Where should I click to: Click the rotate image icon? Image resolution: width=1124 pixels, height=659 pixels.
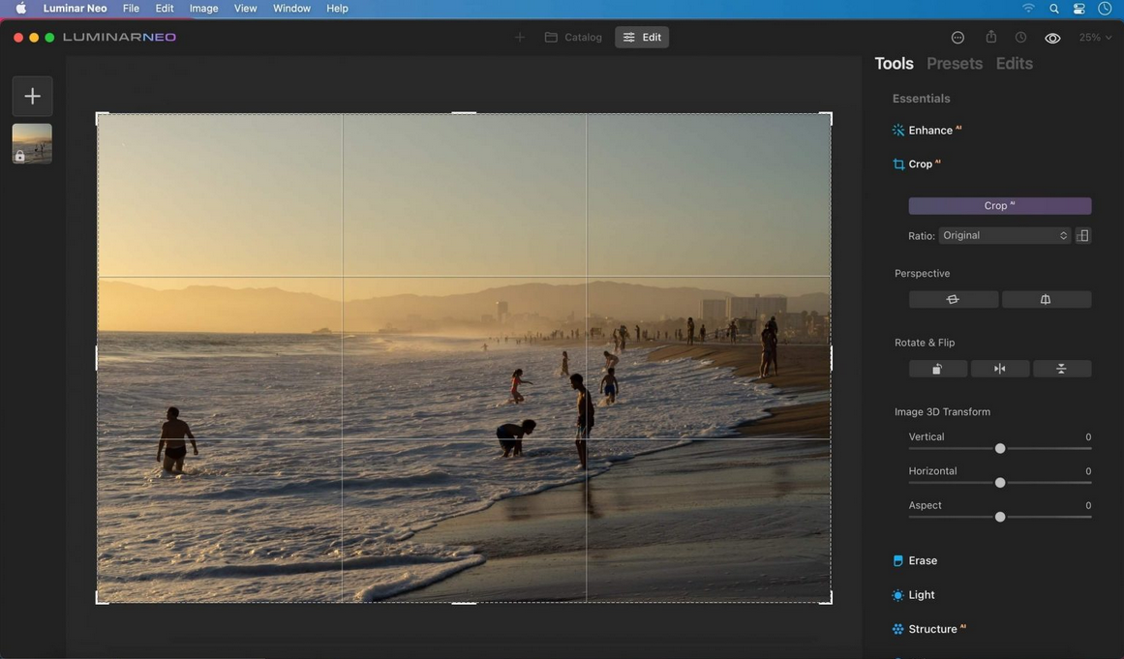(x=937, y=369)
